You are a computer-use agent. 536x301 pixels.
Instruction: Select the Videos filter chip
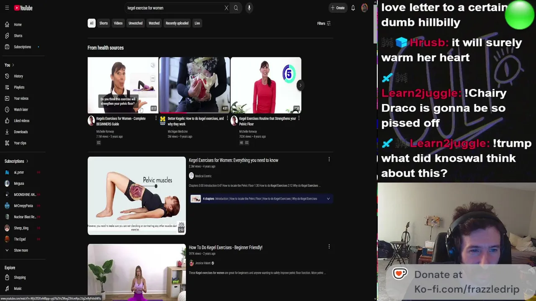(x=118, y=23)
